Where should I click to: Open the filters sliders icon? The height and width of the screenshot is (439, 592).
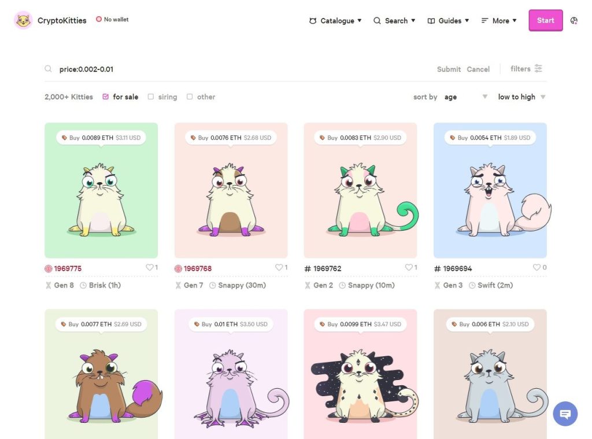(538, 68)
